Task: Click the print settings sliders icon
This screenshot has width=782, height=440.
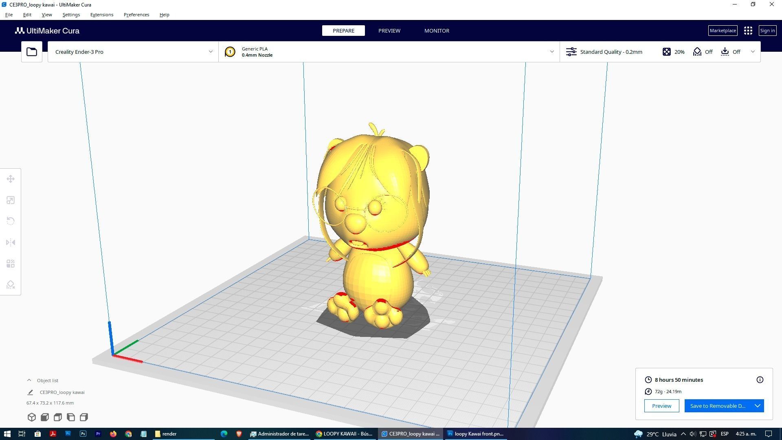Action: pyautogui.click(x=571, y=52)
